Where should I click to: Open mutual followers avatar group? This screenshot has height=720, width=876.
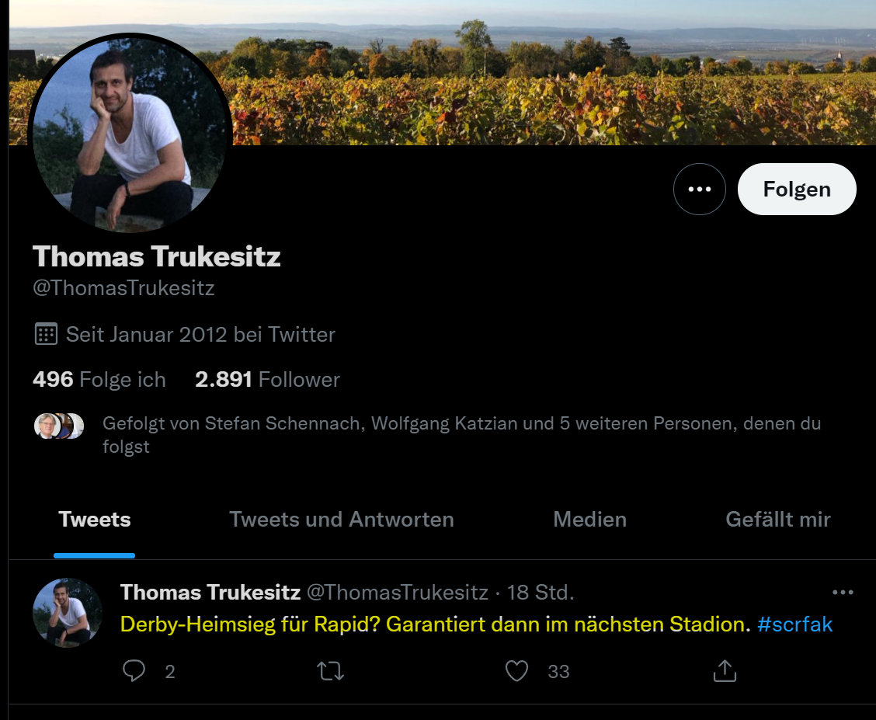tap(59, 426)
